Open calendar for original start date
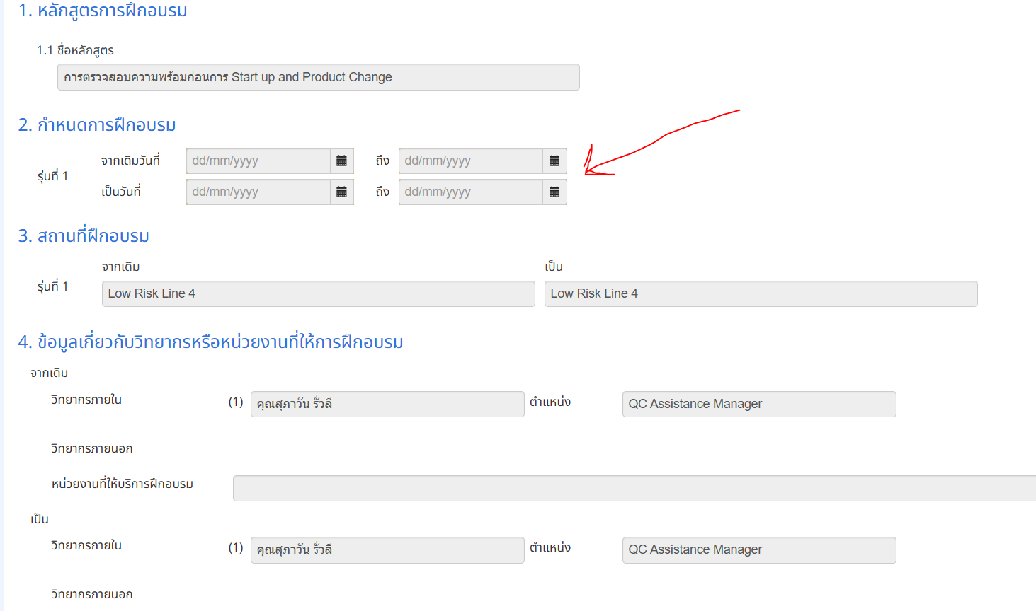This screenshot has height=611, width=1036. 341,161
